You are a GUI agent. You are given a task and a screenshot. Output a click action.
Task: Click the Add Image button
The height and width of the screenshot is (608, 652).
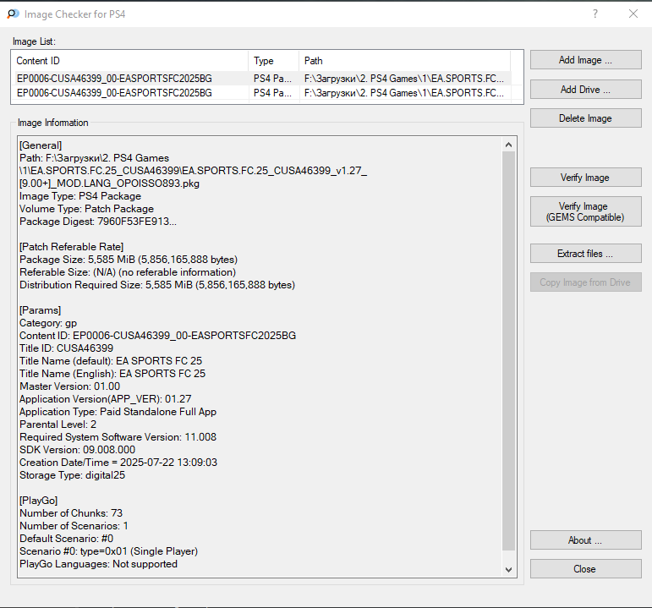point(585,60)
